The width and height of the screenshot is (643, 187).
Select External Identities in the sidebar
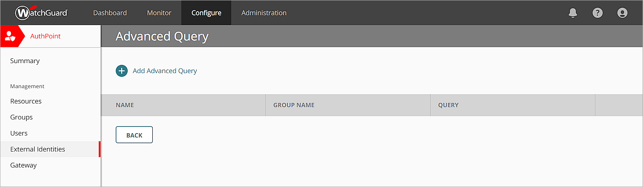(x=38, y=149)
